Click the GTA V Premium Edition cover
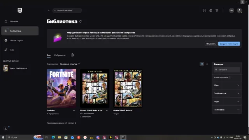249x140 pixels. coord(128,88)
